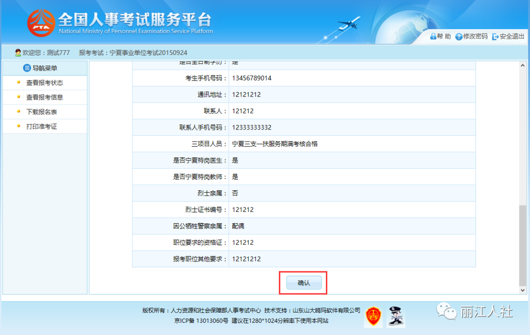Click the airplane graphic in the banner
Image resolution: width=530 pixels, height=335 pixels.
348,24
